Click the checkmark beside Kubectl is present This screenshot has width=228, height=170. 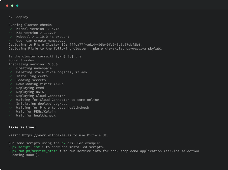click(x=11, y=37)
